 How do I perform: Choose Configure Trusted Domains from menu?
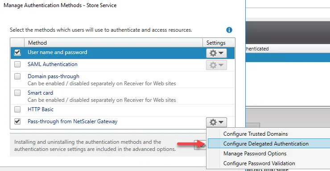point(256,134)
